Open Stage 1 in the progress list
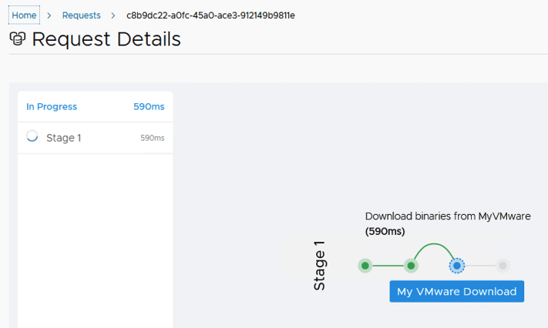 point(95,138)
